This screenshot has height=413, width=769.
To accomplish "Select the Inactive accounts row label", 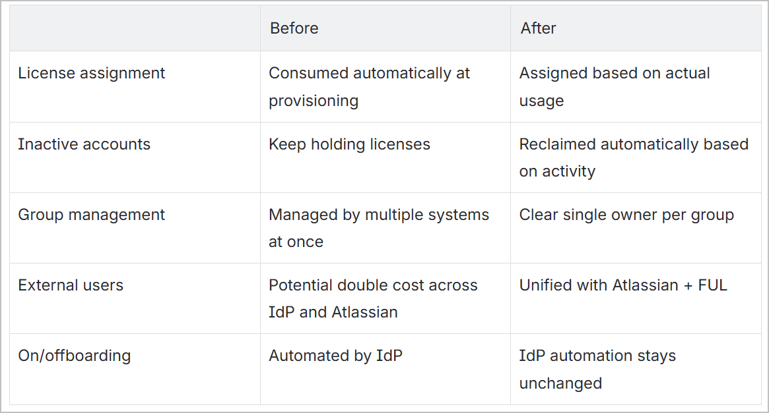I will click(x=84, y=144).
